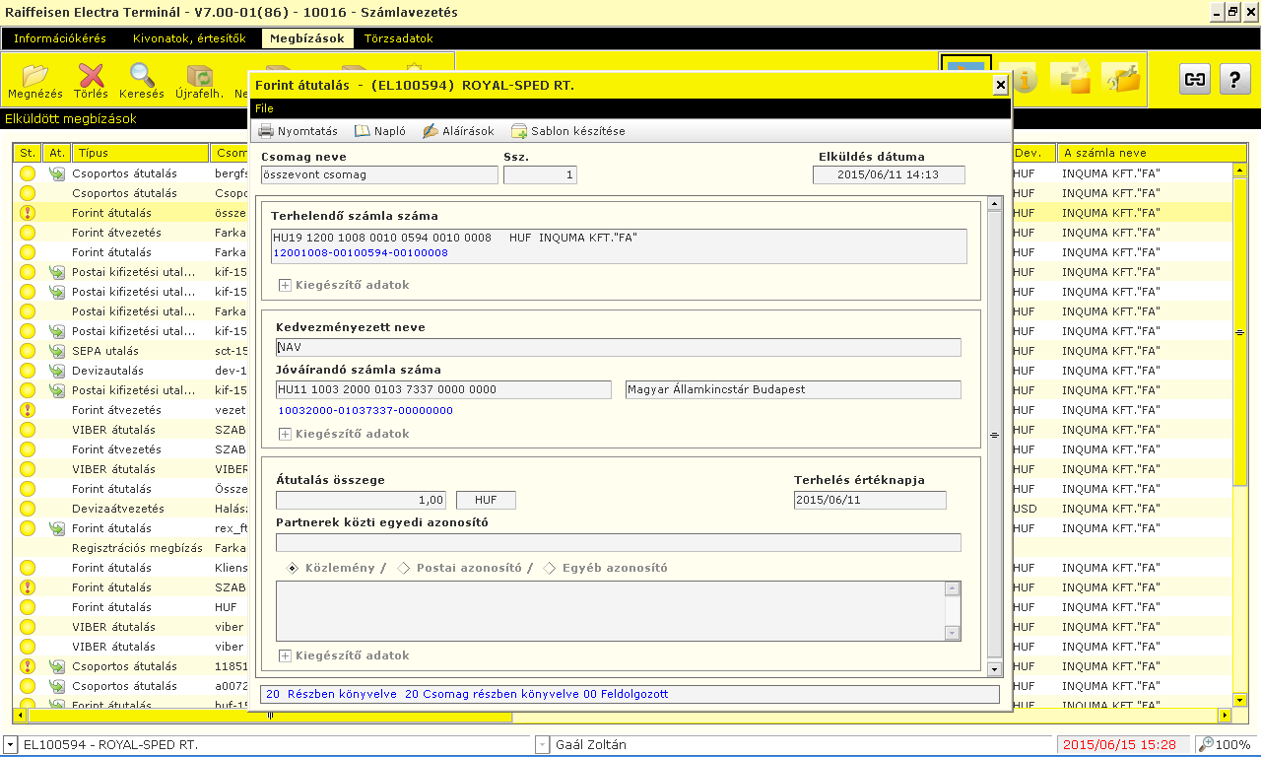Click yellow status circle on Devizaátvezetés row
Screen dimensions: 1261x757
coord(28,509)
